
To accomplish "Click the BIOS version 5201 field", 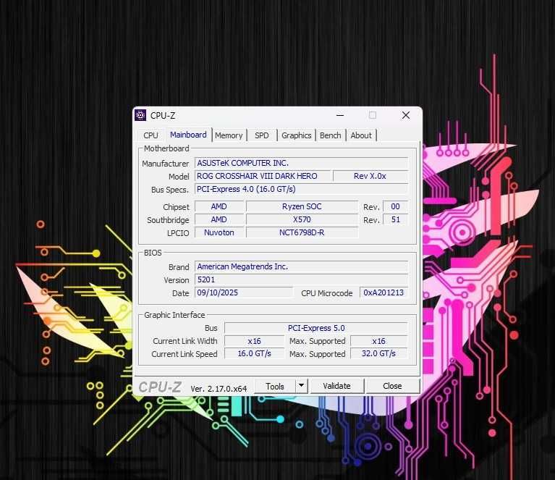I will pos(301,279).
